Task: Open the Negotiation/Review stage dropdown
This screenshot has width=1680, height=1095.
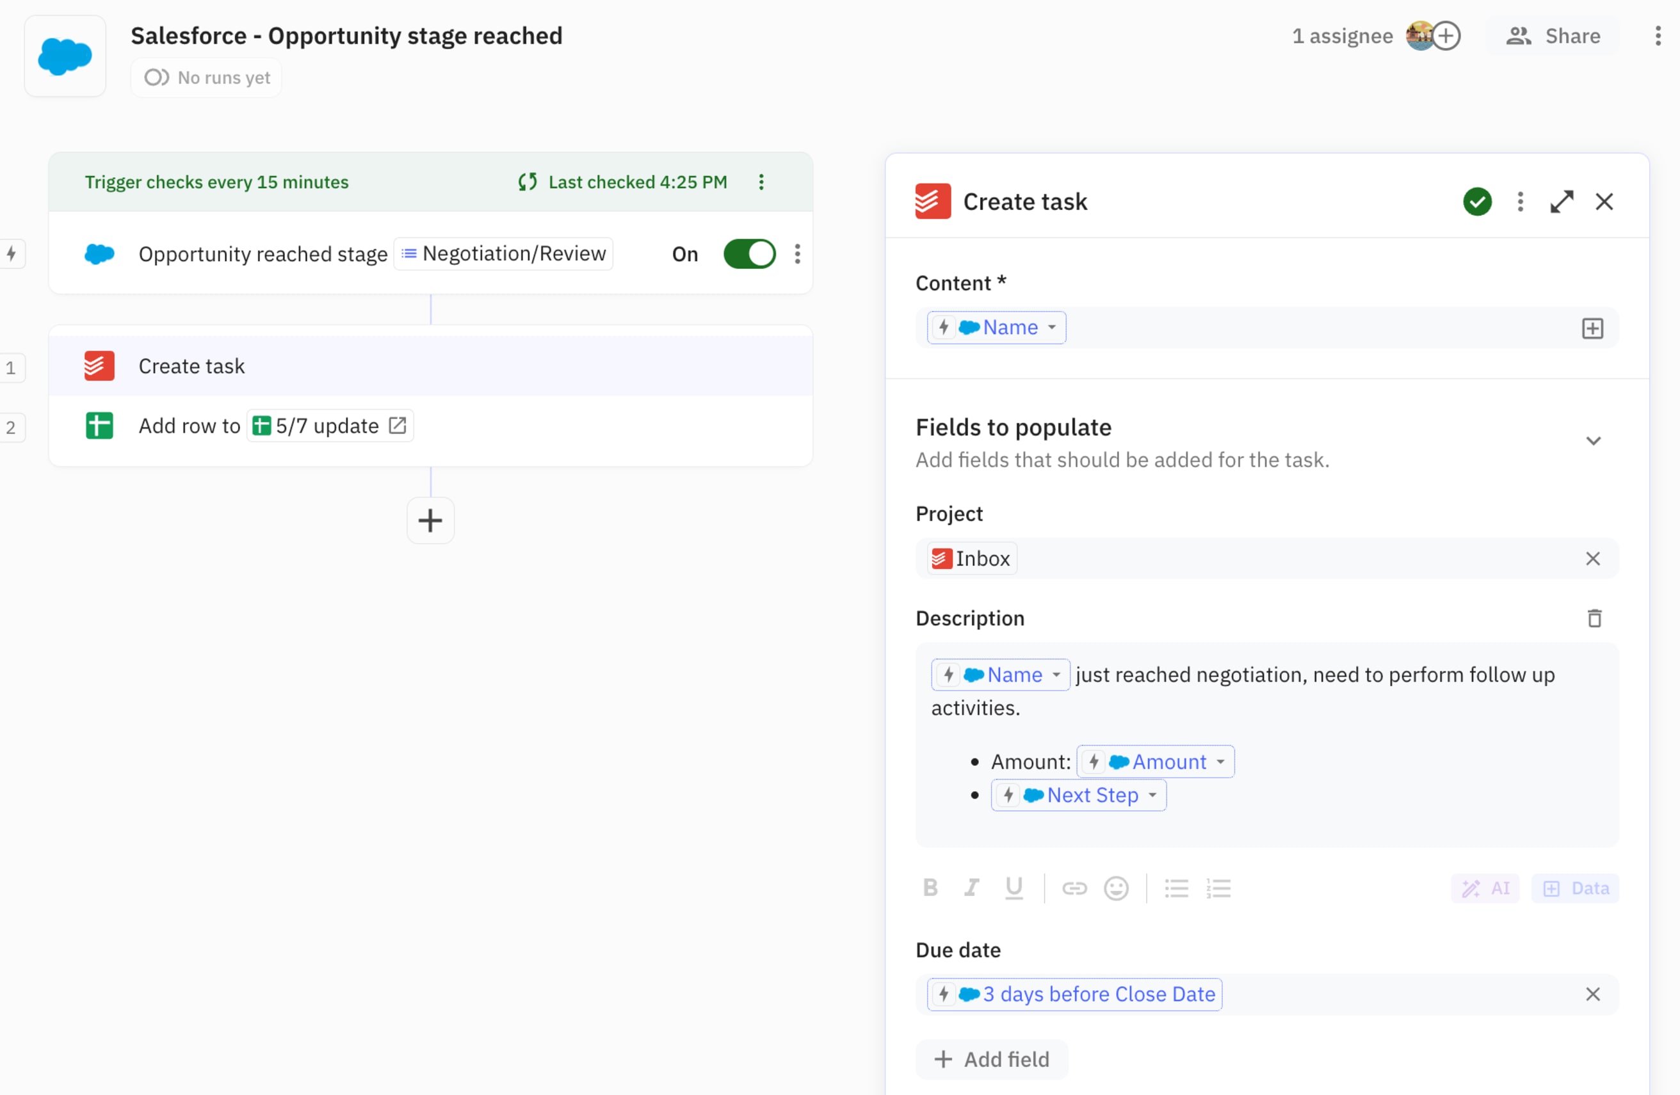Action: point(503,253)
